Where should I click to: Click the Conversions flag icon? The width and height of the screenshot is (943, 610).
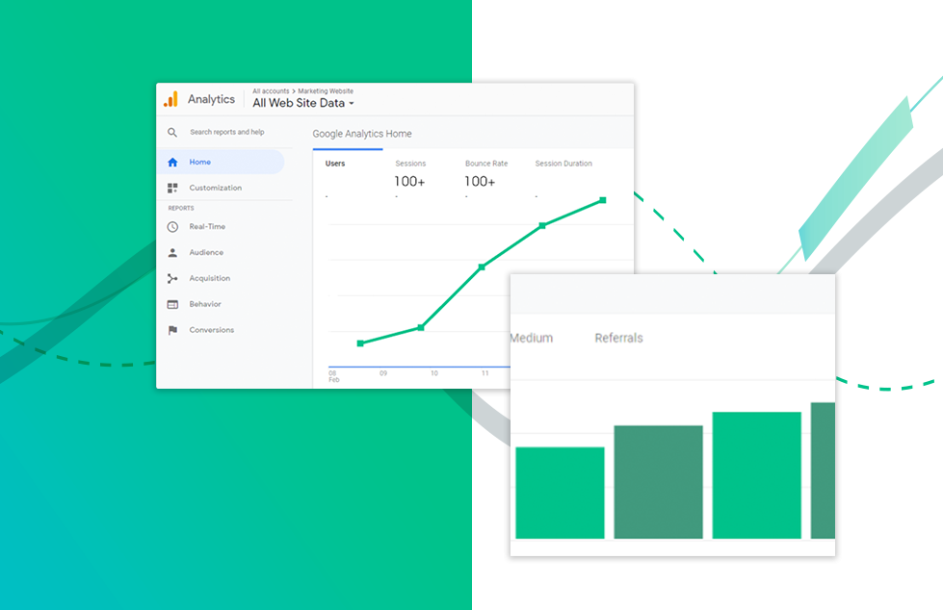coord(172,330)
